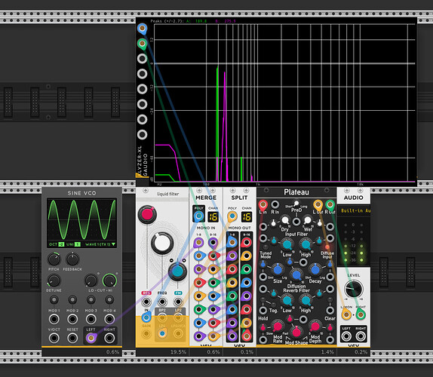Click the MOD 4 input port
The image size is (433, 377).
[109, 319]
